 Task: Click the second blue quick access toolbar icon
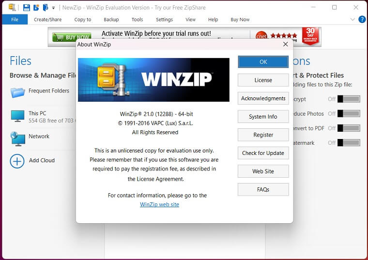36,8
